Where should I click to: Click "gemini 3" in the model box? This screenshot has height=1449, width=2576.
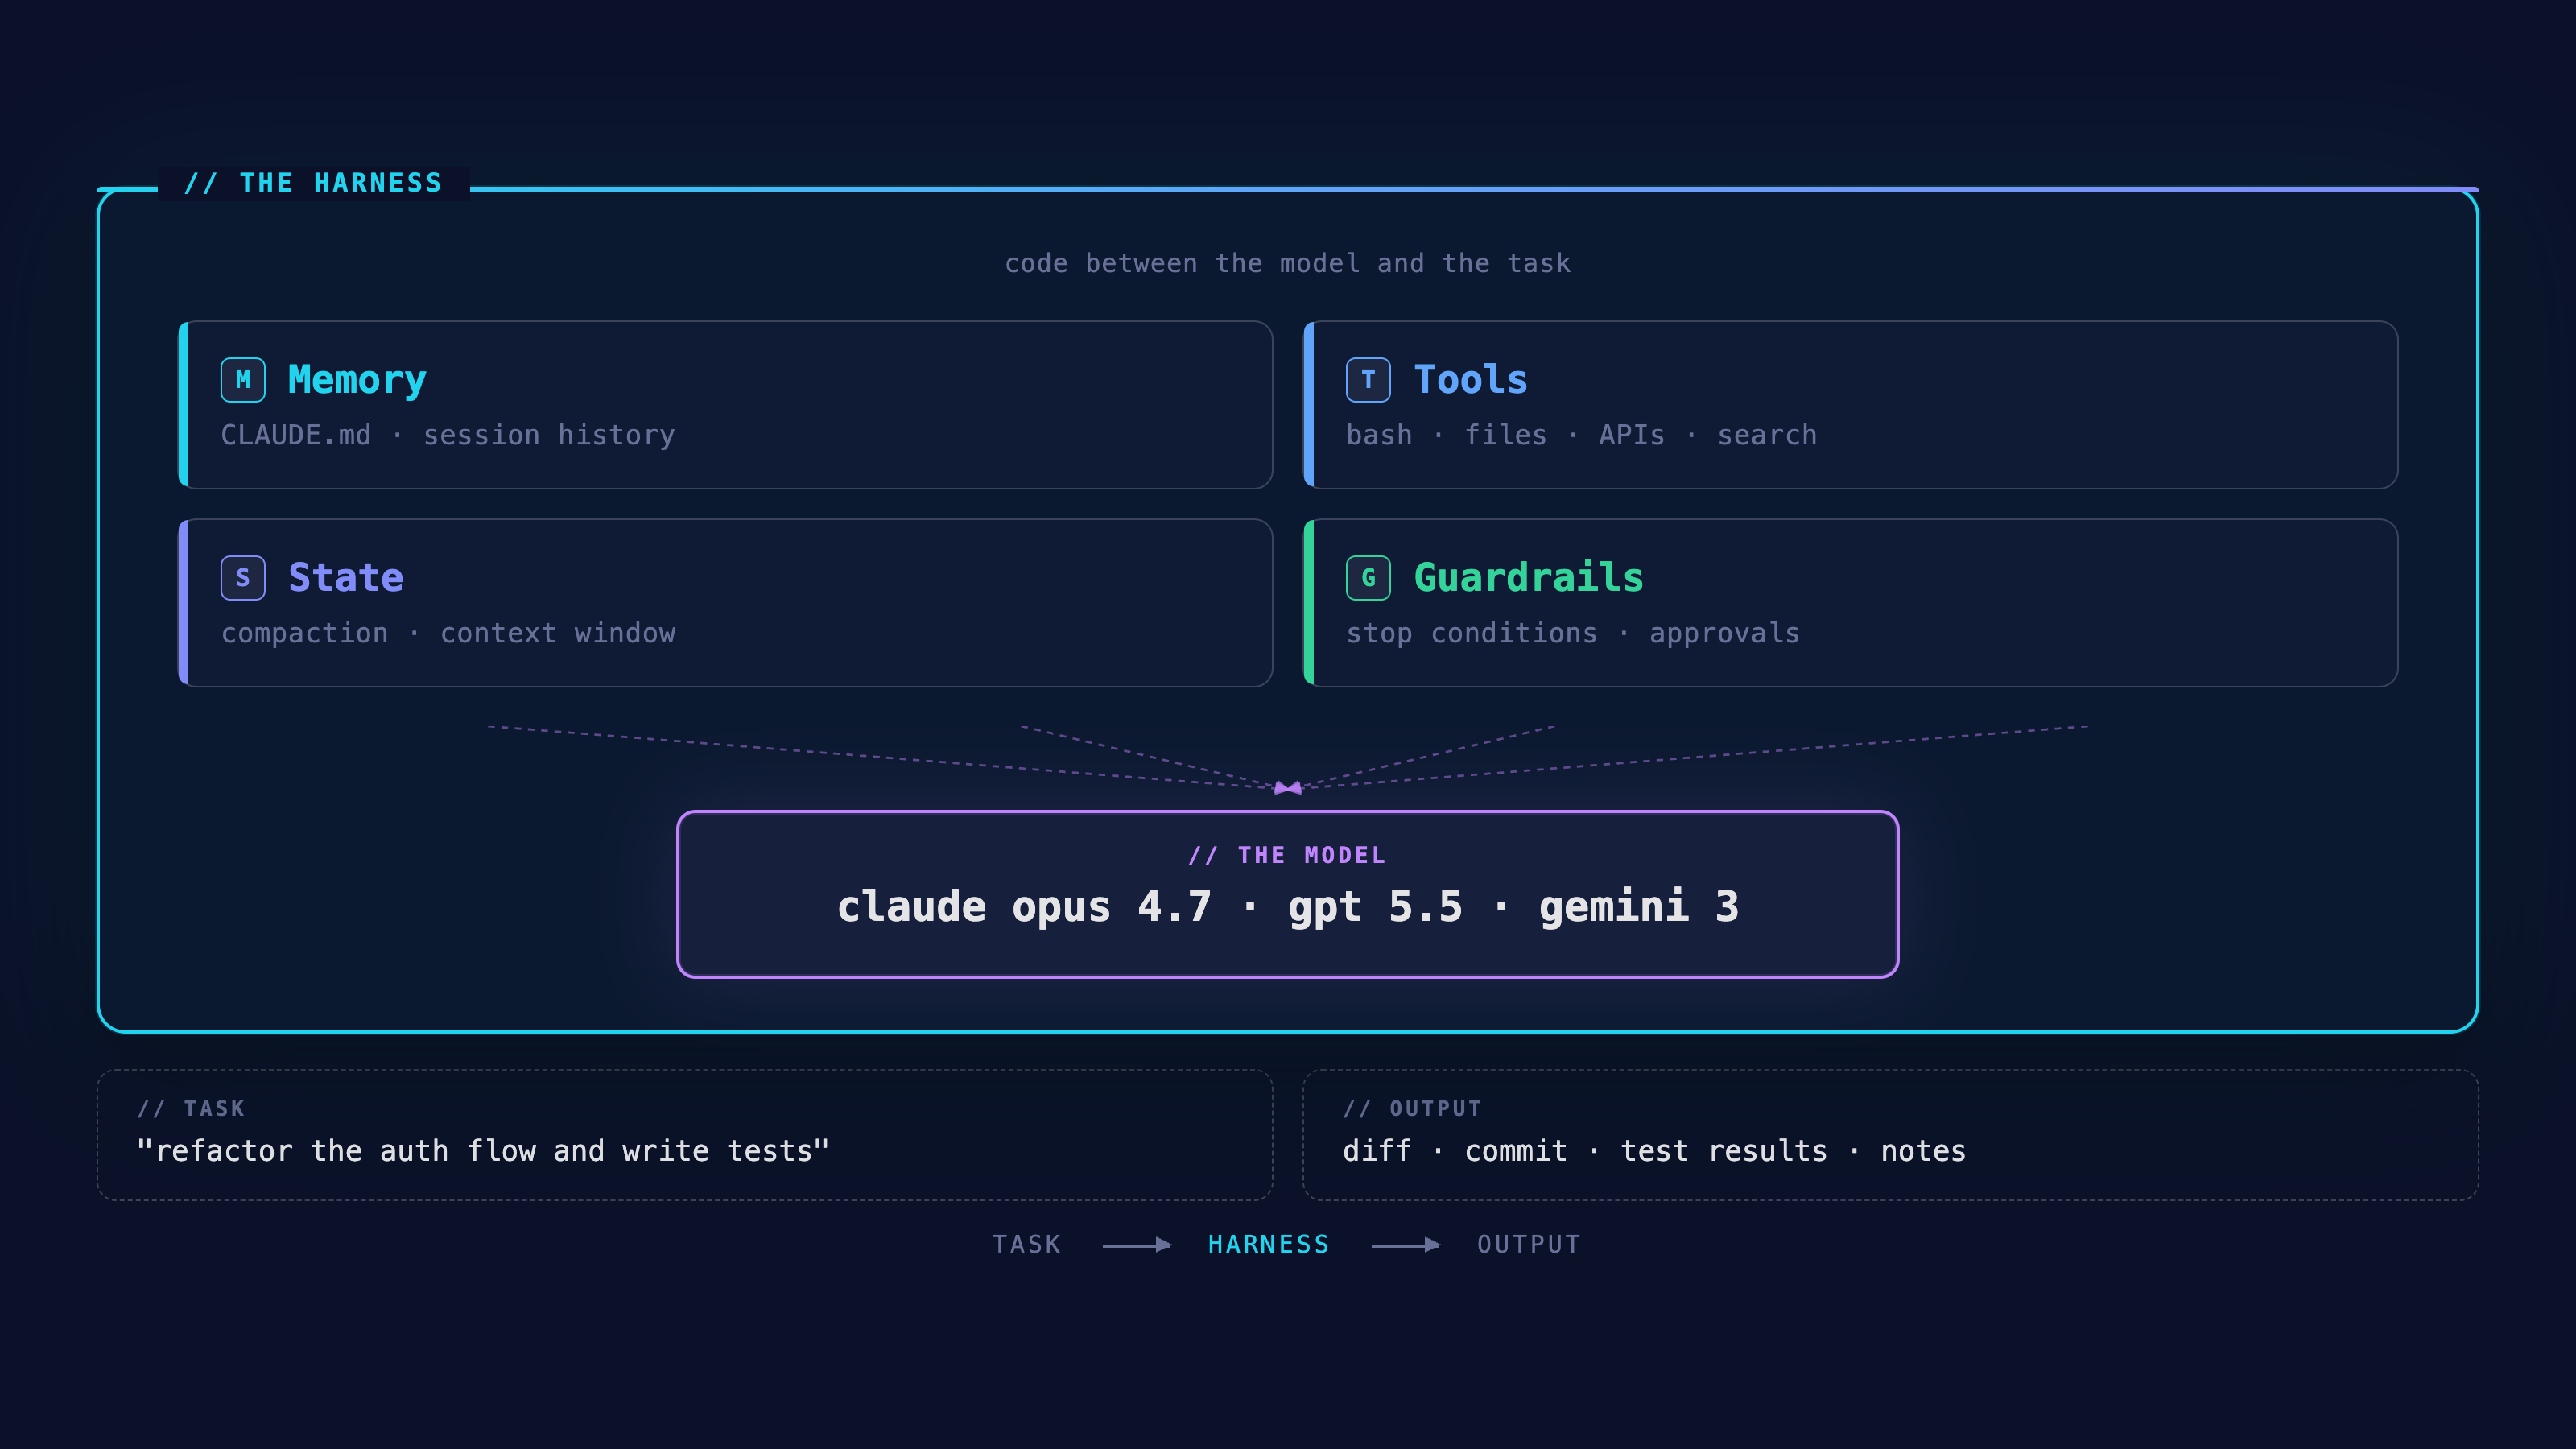click(1639, 906)
